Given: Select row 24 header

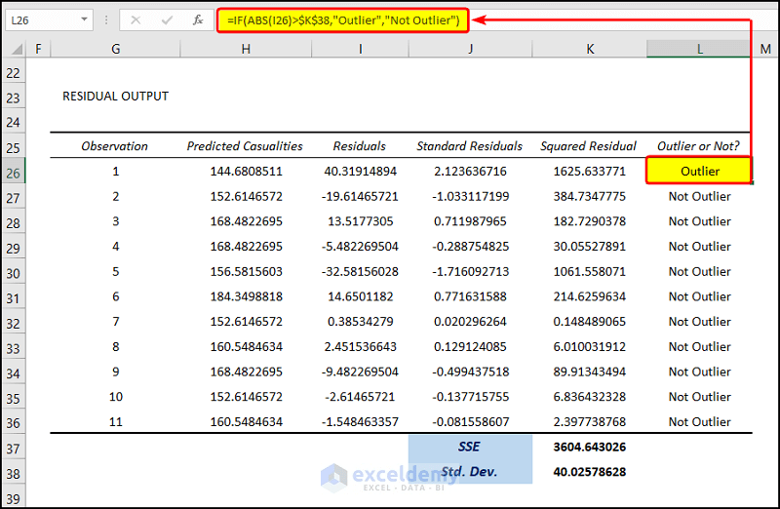Looking at the screenshot, I should (x=13, y=123).
